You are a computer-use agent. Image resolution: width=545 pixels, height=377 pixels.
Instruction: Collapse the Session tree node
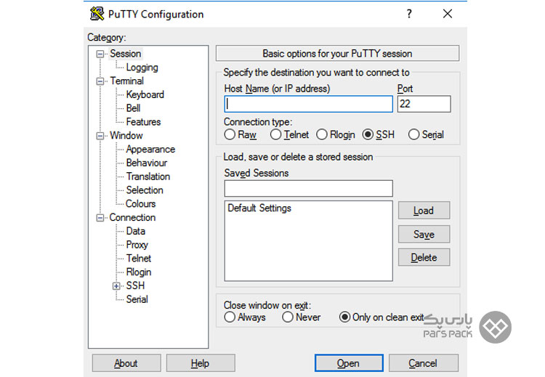click(x=100, y=54)
